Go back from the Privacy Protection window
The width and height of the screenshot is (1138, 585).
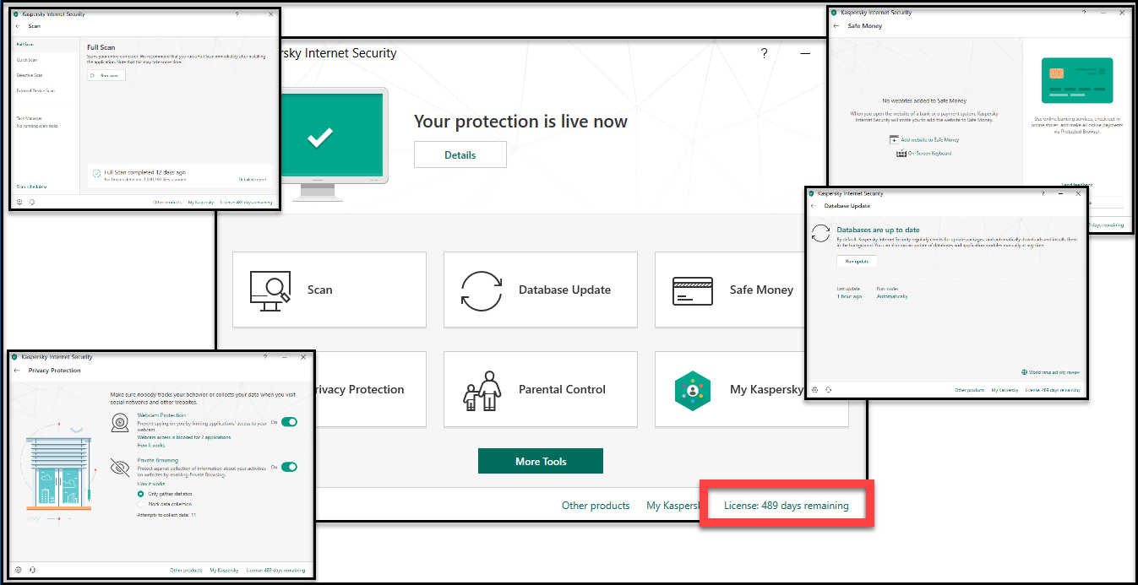[x=17, y=371]
